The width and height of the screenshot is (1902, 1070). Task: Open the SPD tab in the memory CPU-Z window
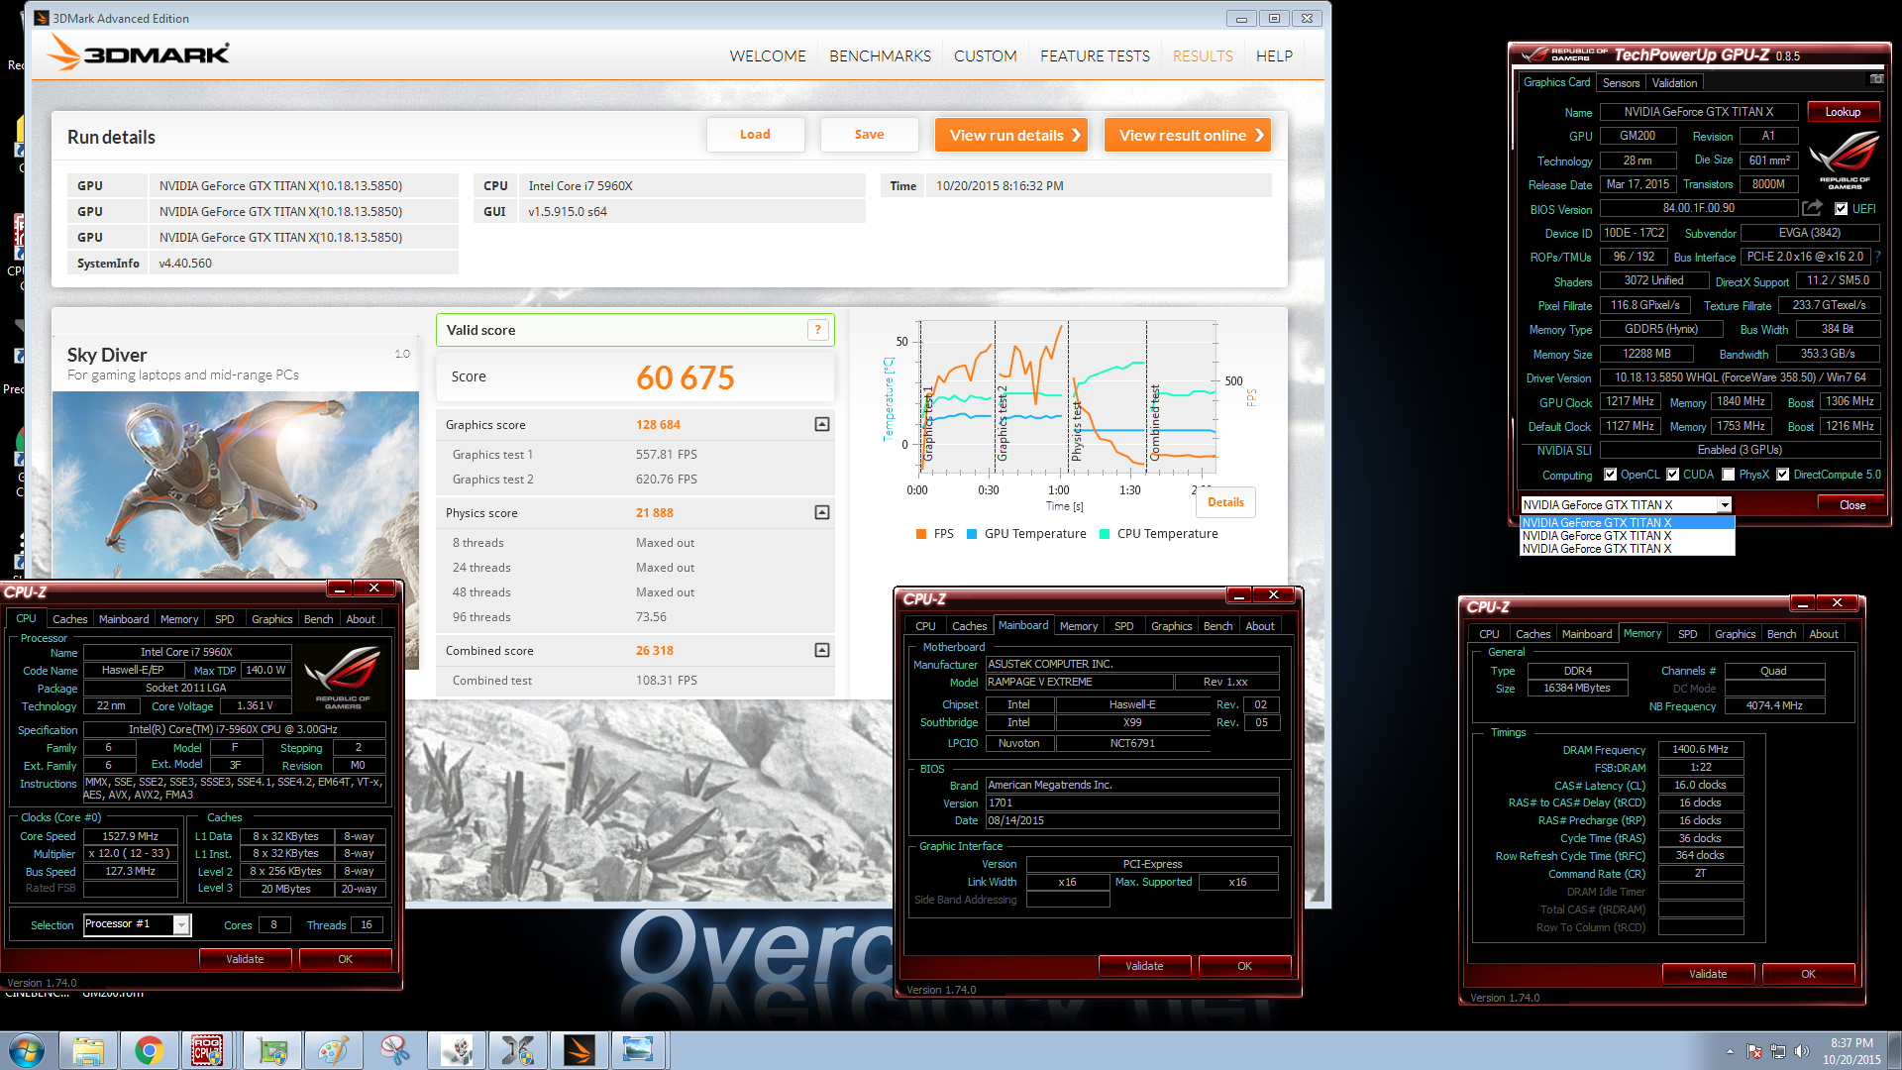[1687, 634]
